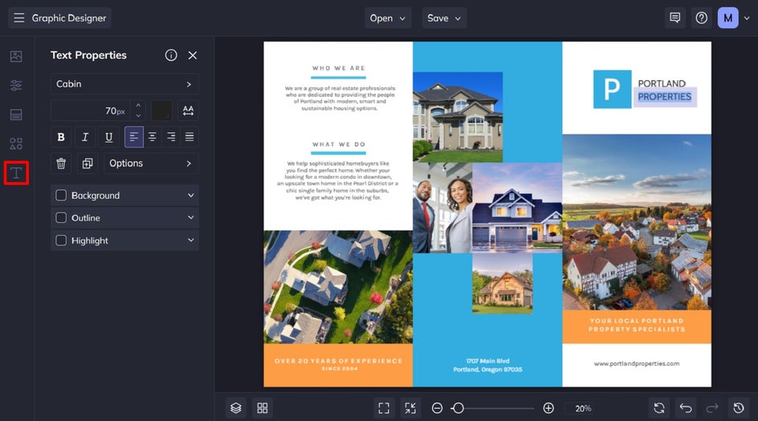Select the WHO WE ARE heading

[338, 68]
